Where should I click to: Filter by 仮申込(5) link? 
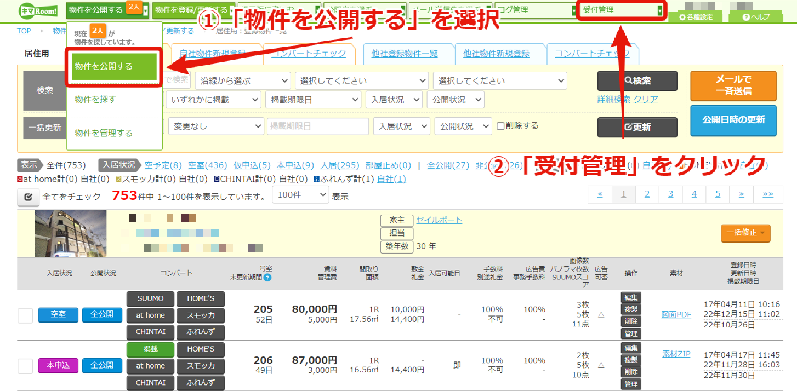[x=252, y=165]
